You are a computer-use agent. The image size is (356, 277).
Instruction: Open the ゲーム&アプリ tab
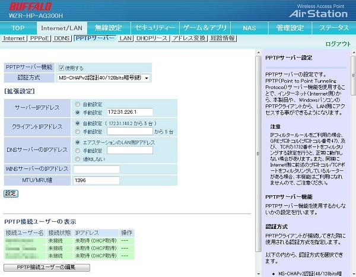click(x=205, y=28)
